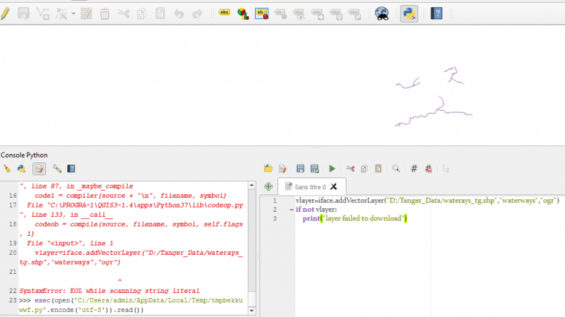
Task: Click the console scrollbar up arrow
Action: [x=253, y=186]
